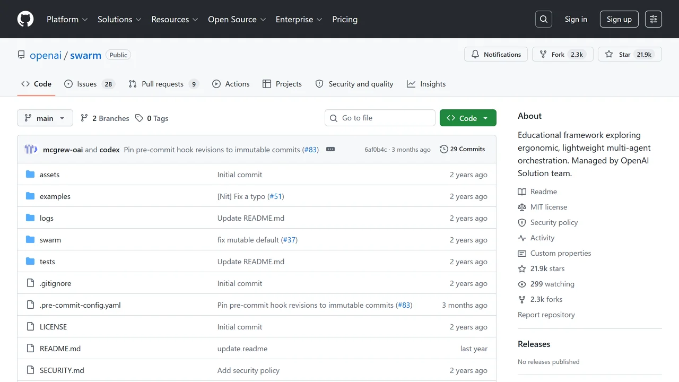Switch to the Projects tab

click(282, 84)
